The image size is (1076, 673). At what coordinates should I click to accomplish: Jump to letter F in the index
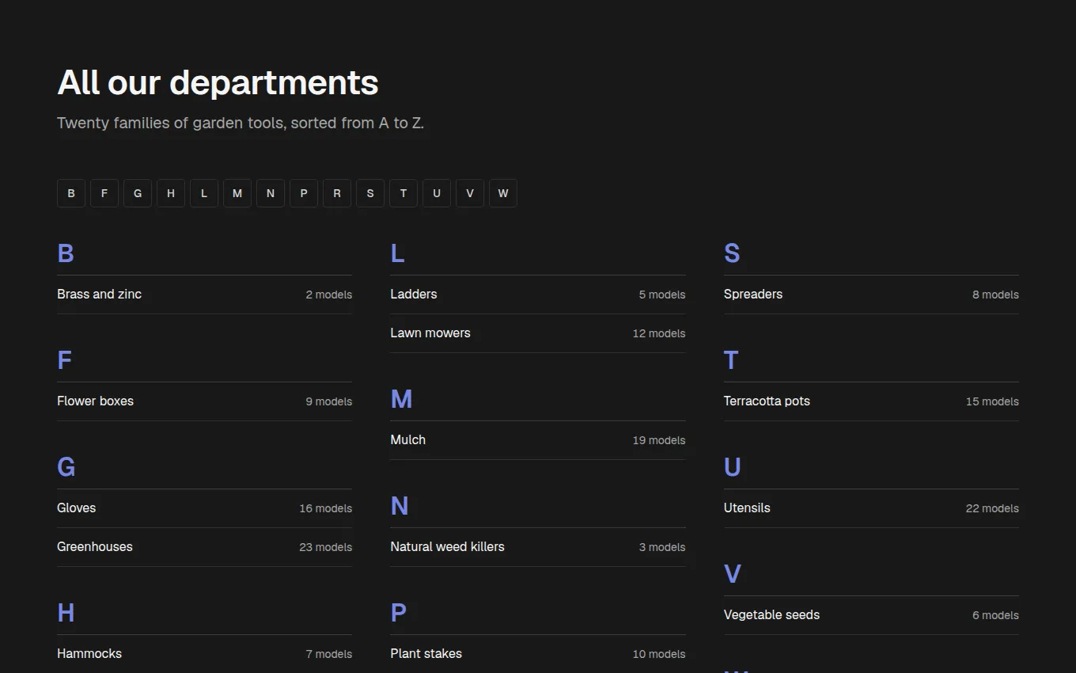pos(104,193)
